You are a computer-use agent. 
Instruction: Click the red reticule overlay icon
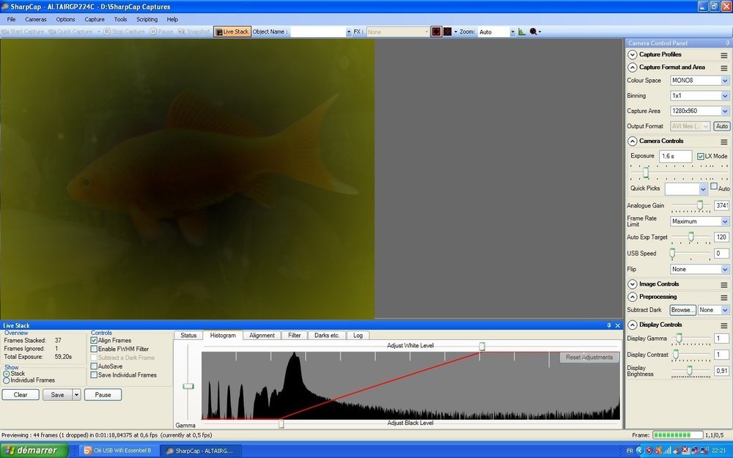pyautogui.click(x=435, y=32)
